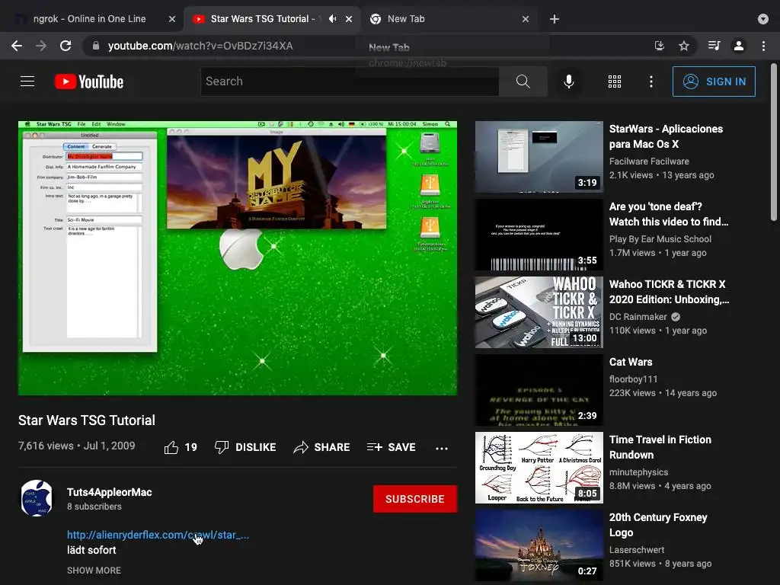Click the Are you 'tone deaf'? thumbnail

pos(539,235)
